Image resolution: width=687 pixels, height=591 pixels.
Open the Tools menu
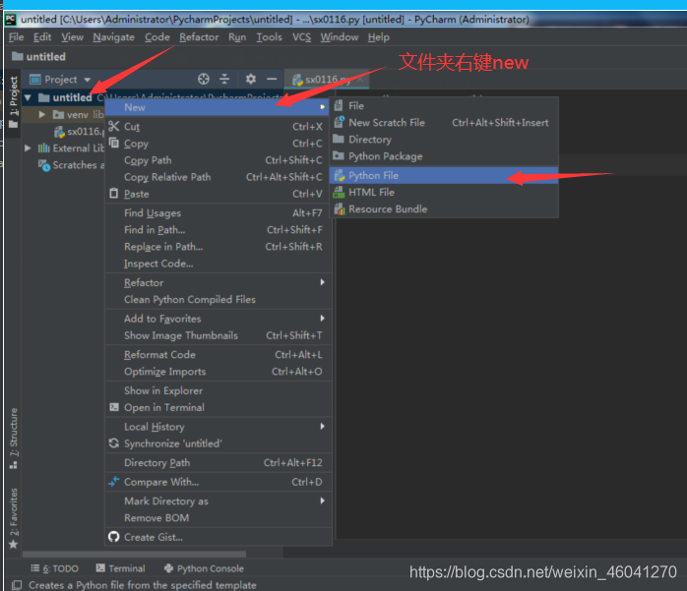[x=269, y=37]
